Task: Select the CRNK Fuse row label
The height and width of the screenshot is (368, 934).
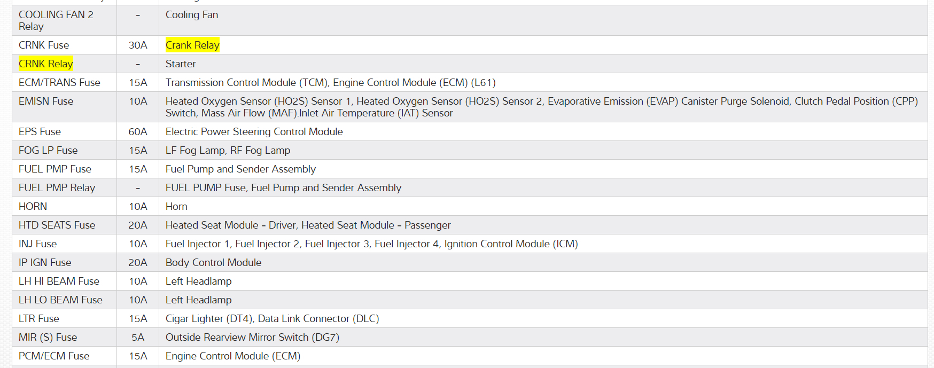Action: click(x=44, y=45)
